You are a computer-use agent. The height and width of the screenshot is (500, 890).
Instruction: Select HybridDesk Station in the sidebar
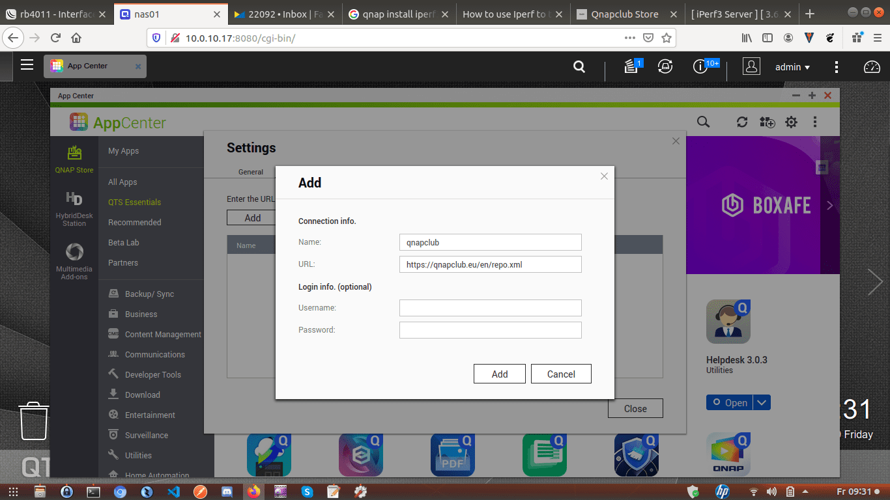pos(74,209)
